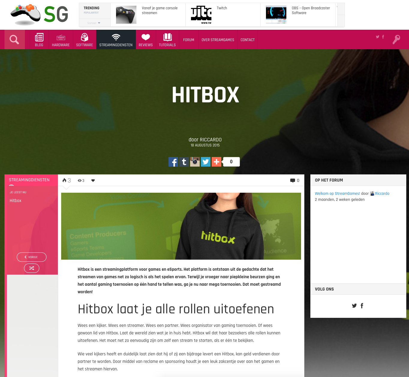The width and height of the screenshot is (409, 377).
Task: Click heading 'Hitbox laat je alle rollen uitoefenen'
Action: (176, 309)
